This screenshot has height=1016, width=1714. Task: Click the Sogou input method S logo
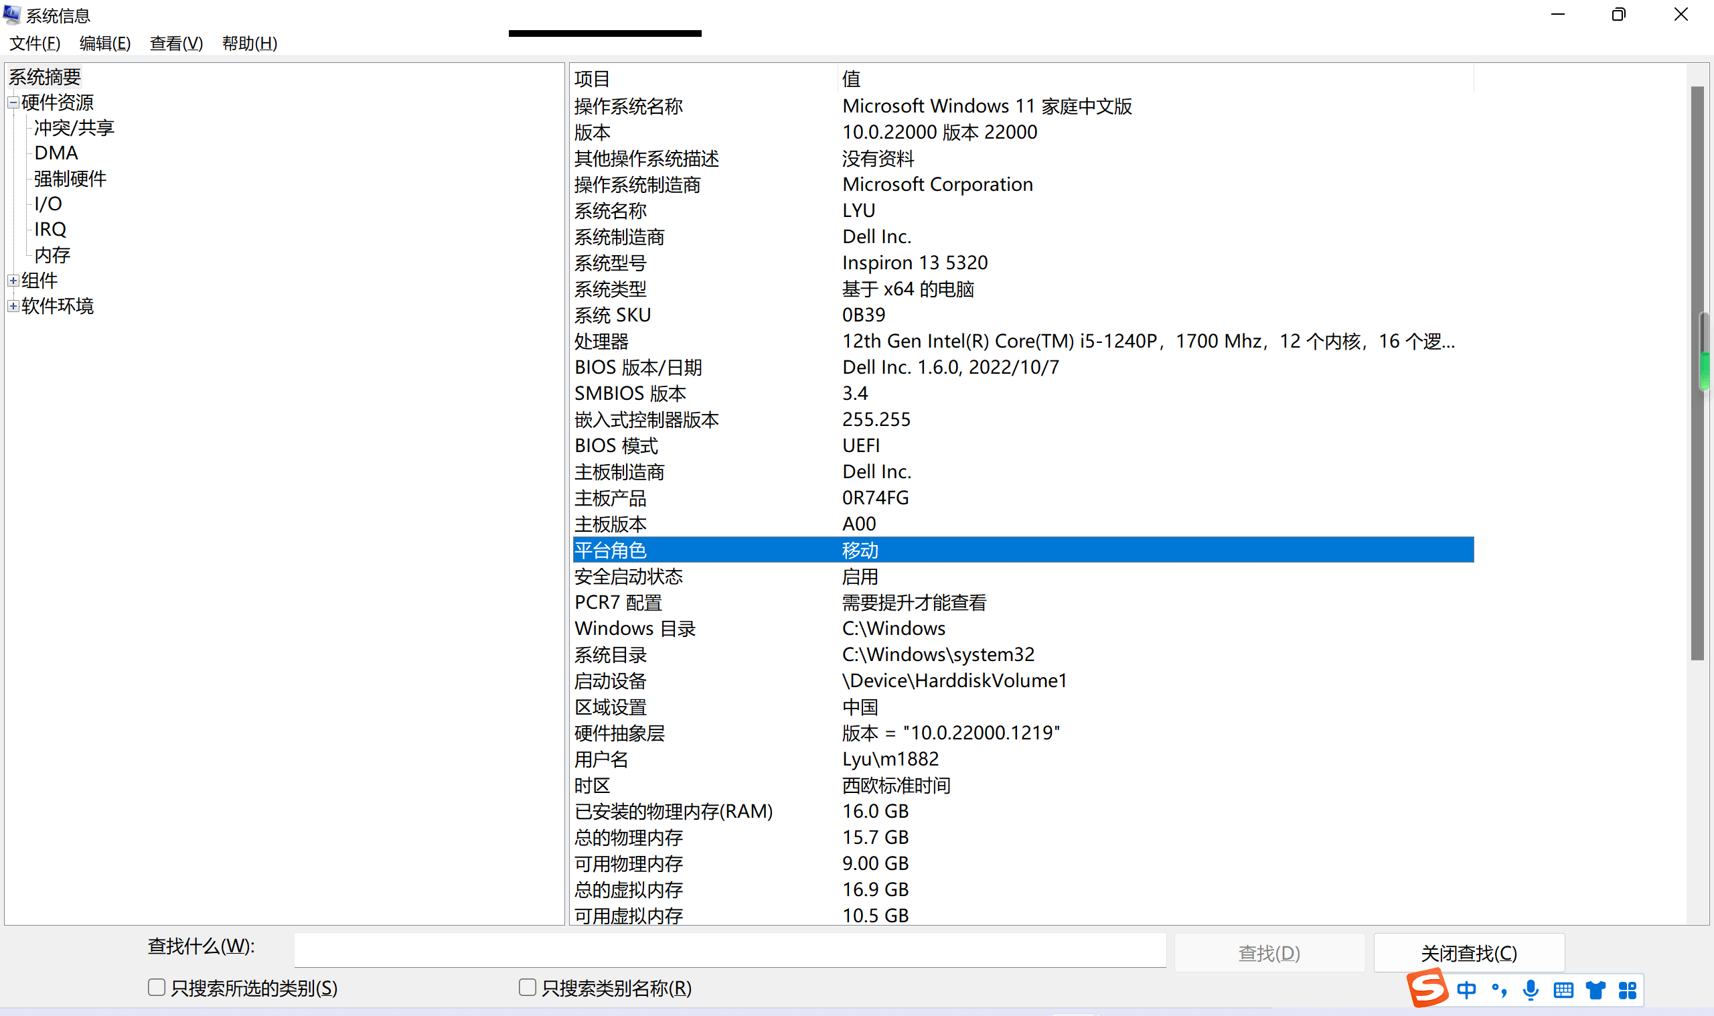click(1427, 988)
